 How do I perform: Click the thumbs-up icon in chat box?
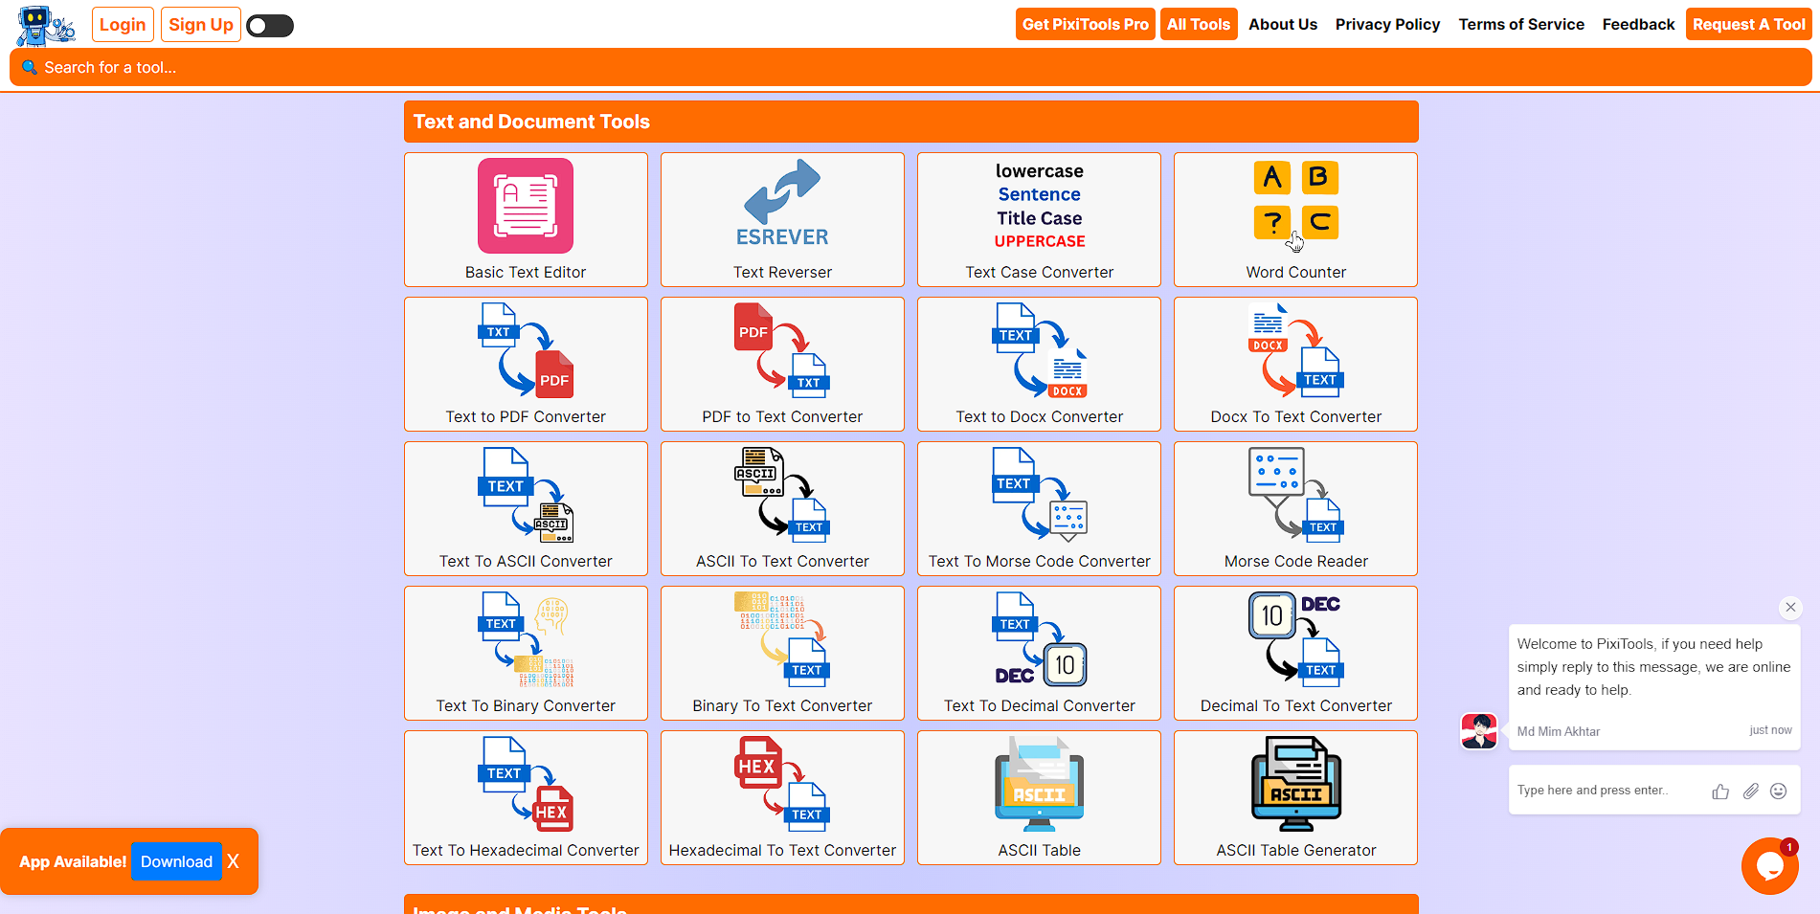click(1720, 791)
